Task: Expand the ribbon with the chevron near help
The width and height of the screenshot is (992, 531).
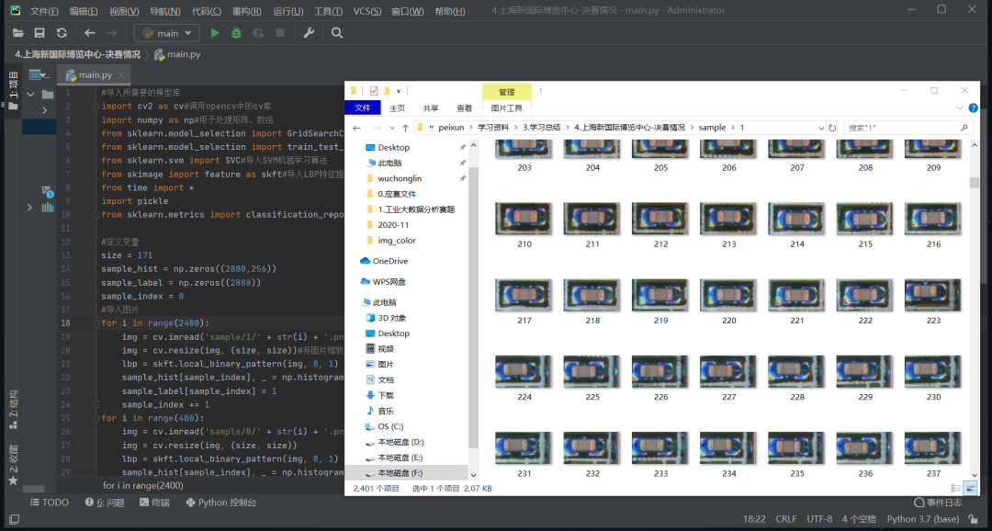Action: 961,107
